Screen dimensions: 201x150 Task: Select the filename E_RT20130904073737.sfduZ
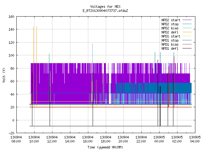tap(105, 11)
